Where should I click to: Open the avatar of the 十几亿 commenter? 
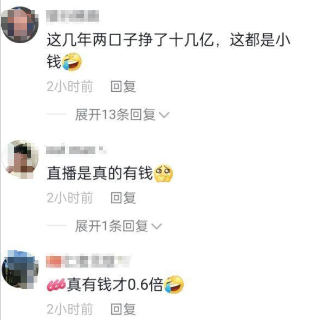[20, 25]
